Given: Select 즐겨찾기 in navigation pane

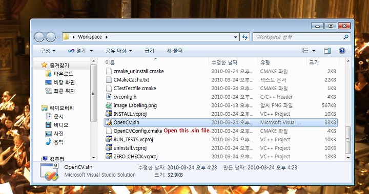Looking at the screenshot, I should [x=59, y=65].
